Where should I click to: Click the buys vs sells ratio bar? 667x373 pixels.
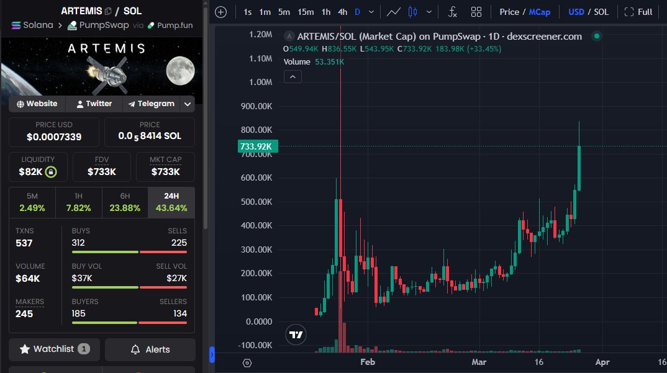click(129, 252)
